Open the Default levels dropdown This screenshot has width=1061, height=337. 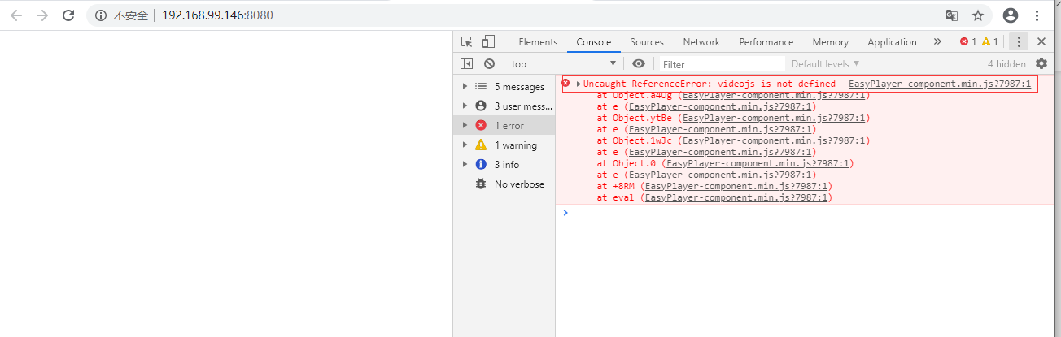point(825,64)
